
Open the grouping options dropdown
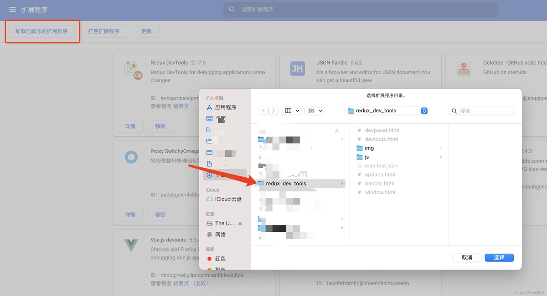[315, 110]
